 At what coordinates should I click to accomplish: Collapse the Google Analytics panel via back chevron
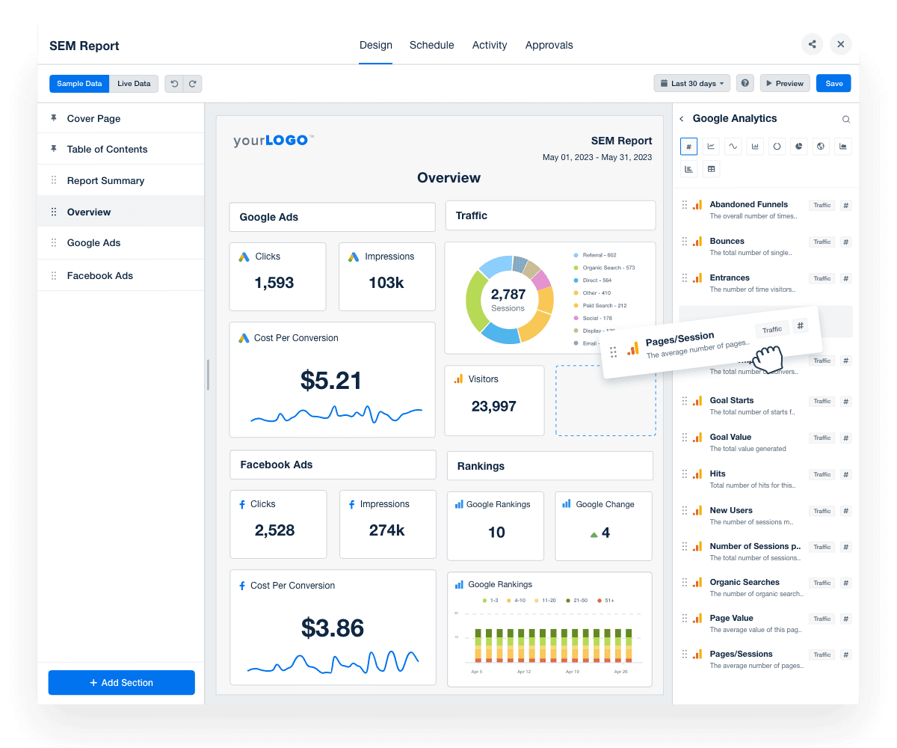681,118
